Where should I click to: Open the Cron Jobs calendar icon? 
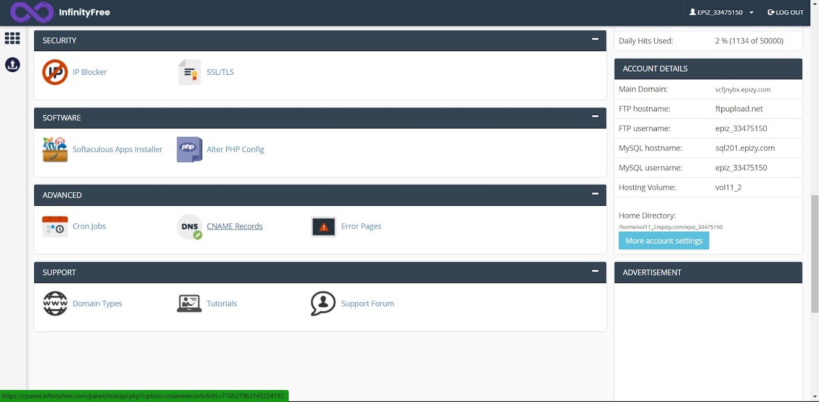55,226
